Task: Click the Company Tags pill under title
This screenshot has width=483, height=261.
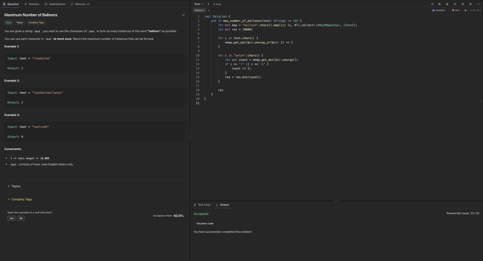Action: click(36, 23)
